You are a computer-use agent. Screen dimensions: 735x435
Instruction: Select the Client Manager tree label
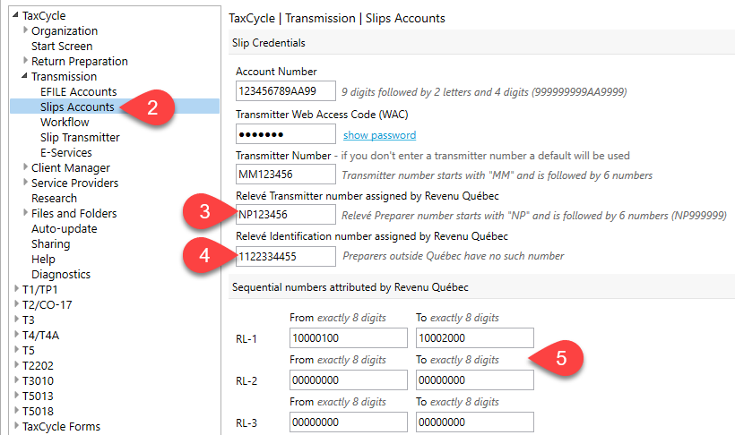click(x=71, y=167)
